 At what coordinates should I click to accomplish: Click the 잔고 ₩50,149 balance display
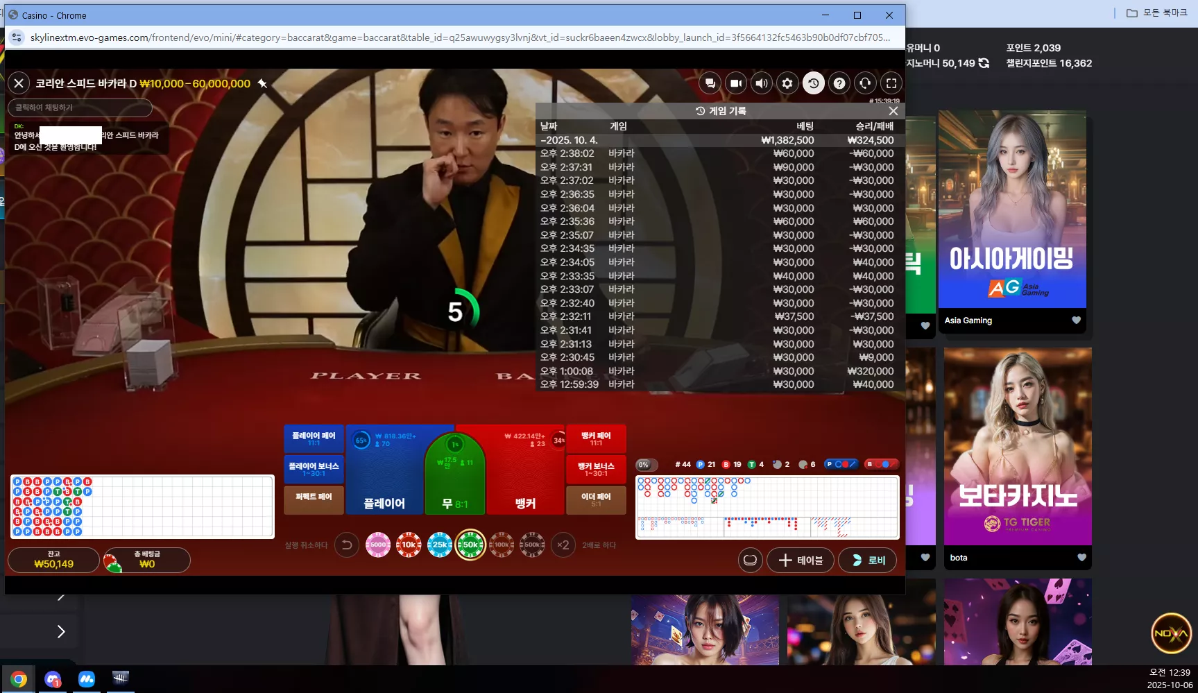click(x=53, y=560)
